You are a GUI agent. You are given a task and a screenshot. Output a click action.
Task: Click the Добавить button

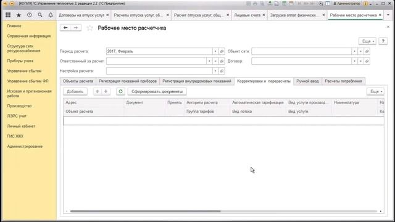click(x=75, y=91)
